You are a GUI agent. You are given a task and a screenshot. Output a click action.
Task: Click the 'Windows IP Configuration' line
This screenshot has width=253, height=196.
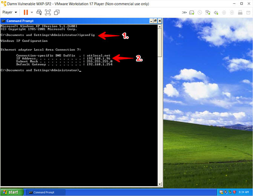click(x=24, y=41)
